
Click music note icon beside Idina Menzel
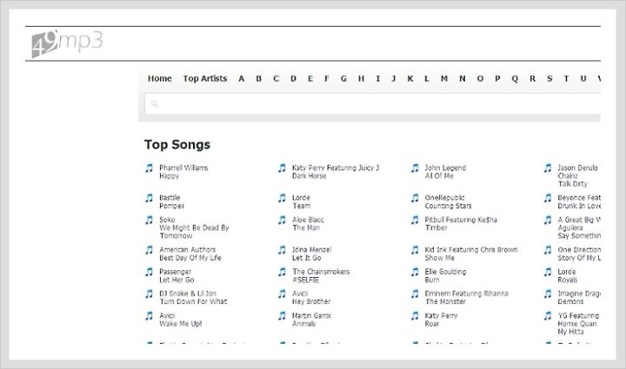point(282,250)
